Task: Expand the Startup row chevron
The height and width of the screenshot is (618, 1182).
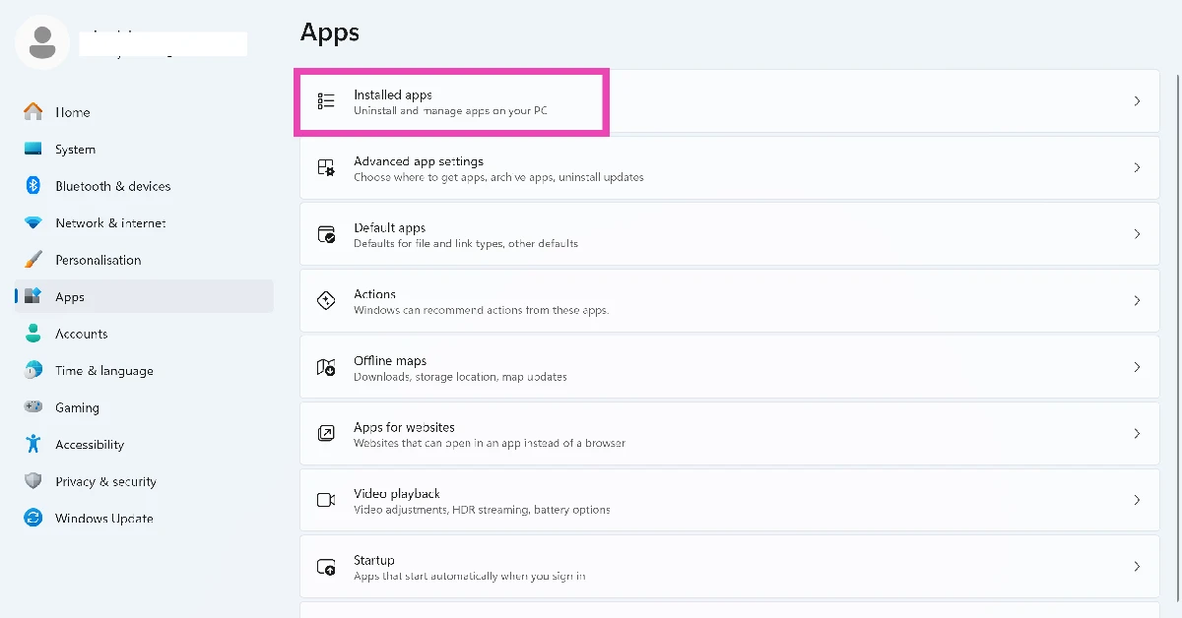Action: (1137, 566)
